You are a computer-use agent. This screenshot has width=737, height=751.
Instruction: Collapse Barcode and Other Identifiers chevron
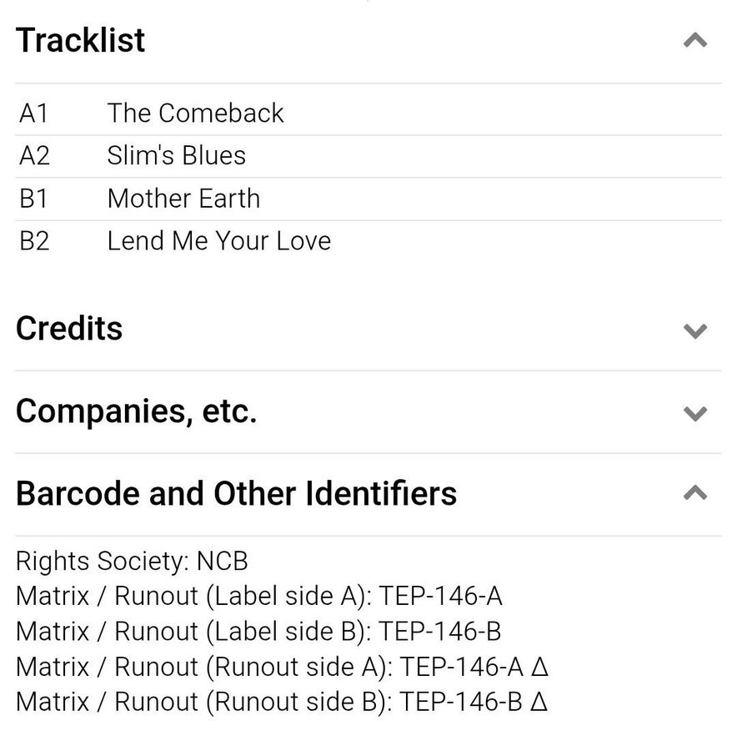coord(694,493)
